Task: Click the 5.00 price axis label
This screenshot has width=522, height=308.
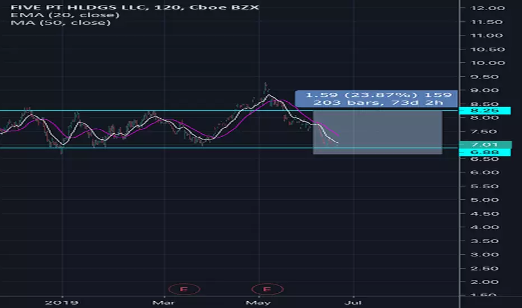Action: 484,200
